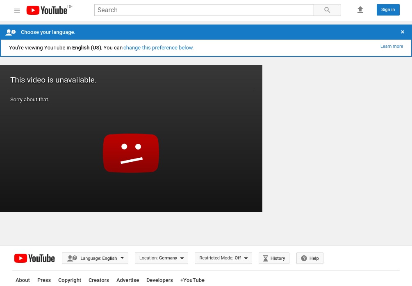Screen dimensions: 412x286
Task: Focus the Search input field
Action: click(x=204, y=10)
